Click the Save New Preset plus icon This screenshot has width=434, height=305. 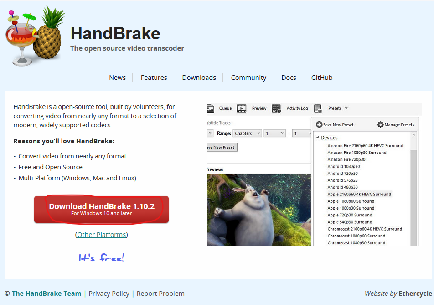coord(319,125)
